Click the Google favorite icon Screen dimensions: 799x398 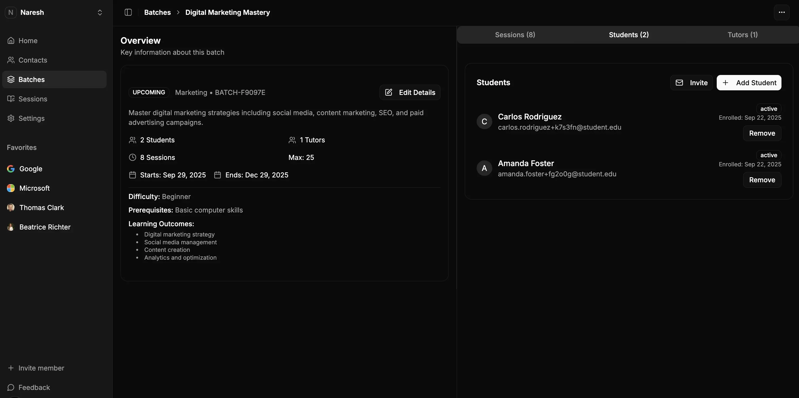coord(11,169)
